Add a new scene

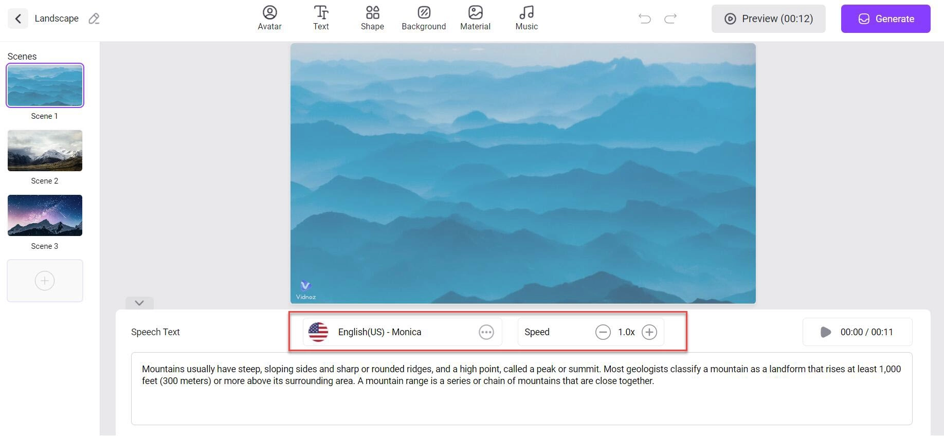click(45, 281)
